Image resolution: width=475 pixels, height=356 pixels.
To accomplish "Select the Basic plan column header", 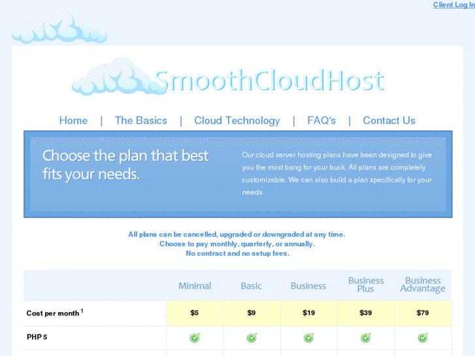I will click(252, 285).
